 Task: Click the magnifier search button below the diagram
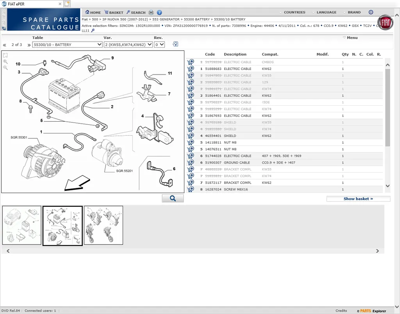173,199
